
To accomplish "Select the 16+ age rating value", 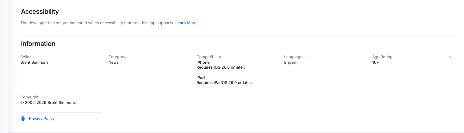I will coord(376,63).
